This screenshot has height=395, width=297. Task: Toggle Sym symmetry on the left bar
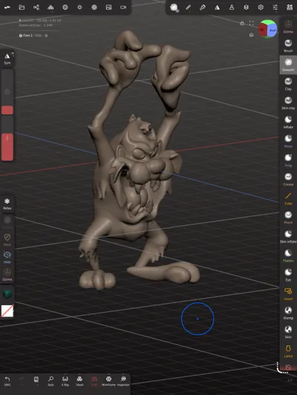point(7,59)
